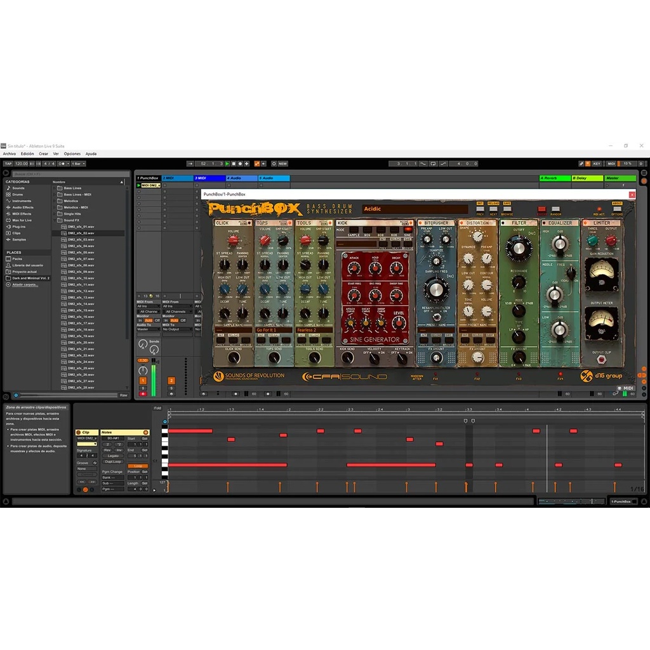Select the Instruments category
The height and width of the screenshot is (650, 650).
tap(21, 201)
